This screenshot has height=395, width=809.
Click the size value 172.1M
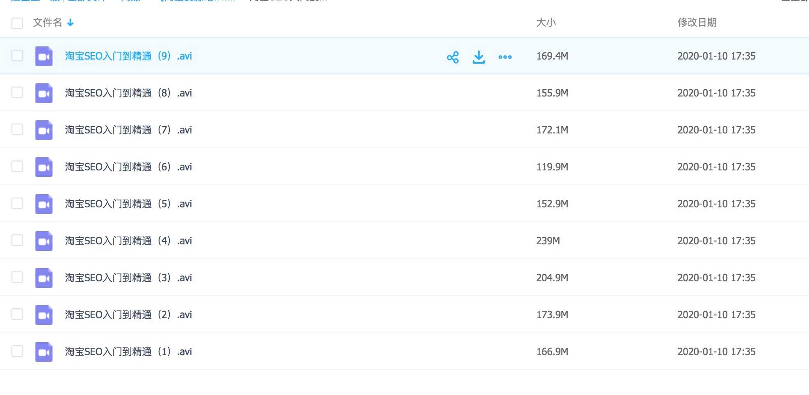click(552, 130)
